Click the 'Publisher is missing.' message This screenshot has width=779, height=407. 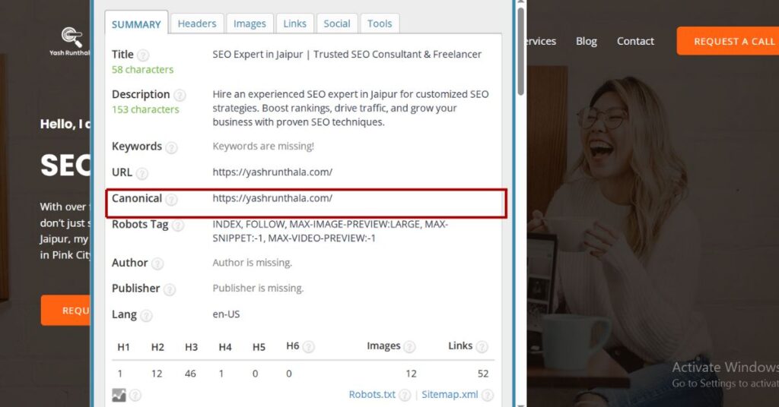258,289
